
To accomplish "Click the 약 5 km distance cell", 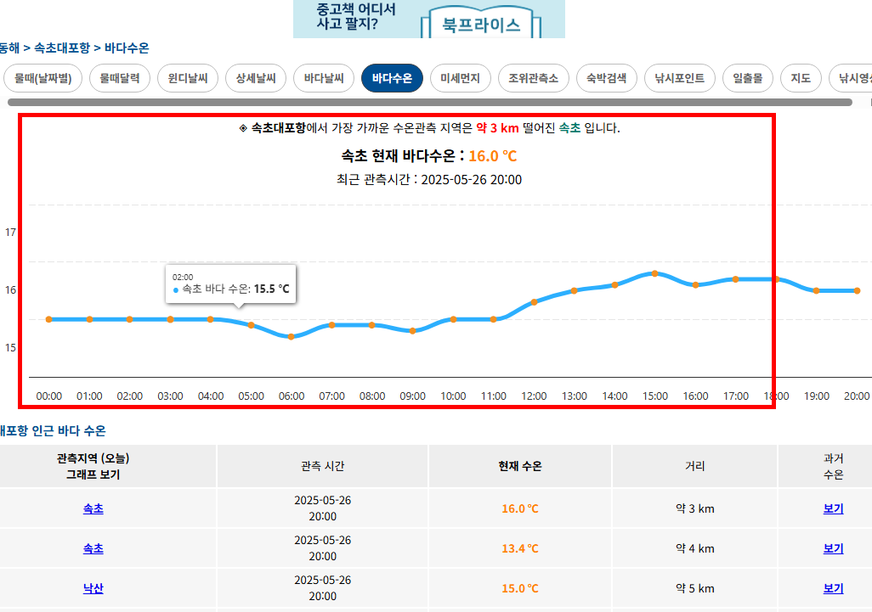I will pyautogui.click(x=694, y=588).
